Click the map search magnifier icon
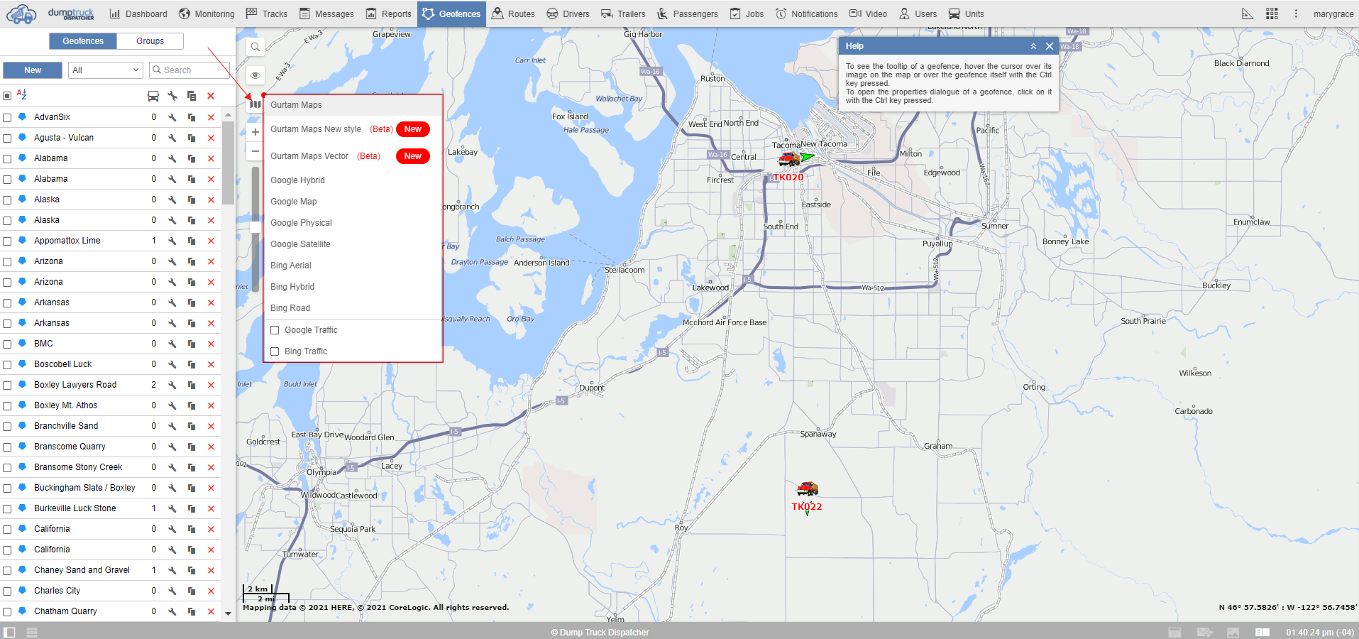The height and width of the screenshot is (639, 1359). (255, 47)
